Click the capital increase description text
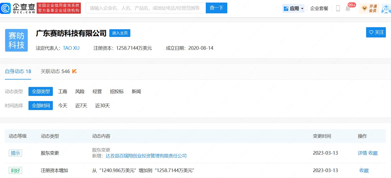The height and width of the screenshot is (178, 391). click(143, 171)
